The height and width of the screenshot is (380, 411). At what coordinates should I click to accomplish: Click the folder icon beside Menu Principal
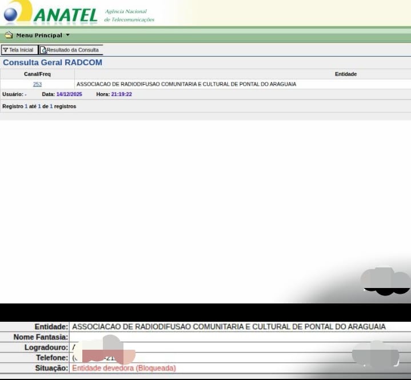pyautogui.click(x=9, y=35)
